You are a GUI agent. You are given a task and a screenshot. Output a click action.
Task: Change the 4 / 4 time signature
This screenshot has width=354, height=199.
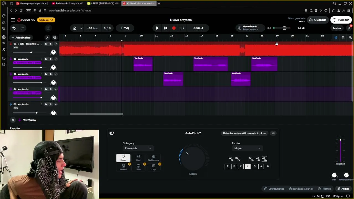tap(107, 28)
